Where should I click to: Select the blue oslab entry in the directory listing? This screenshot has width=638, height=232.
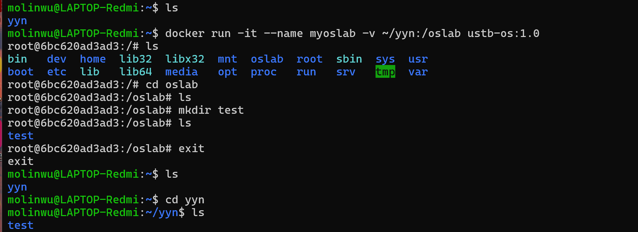(267, 59)
